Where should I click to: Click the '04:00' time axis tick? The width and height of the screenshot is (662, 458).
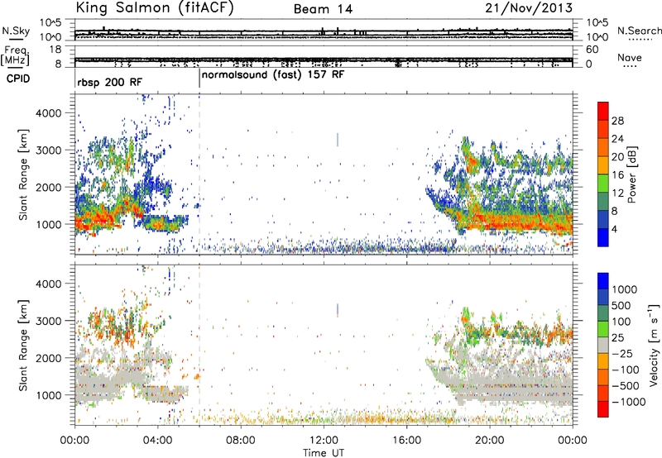point(157,441)
